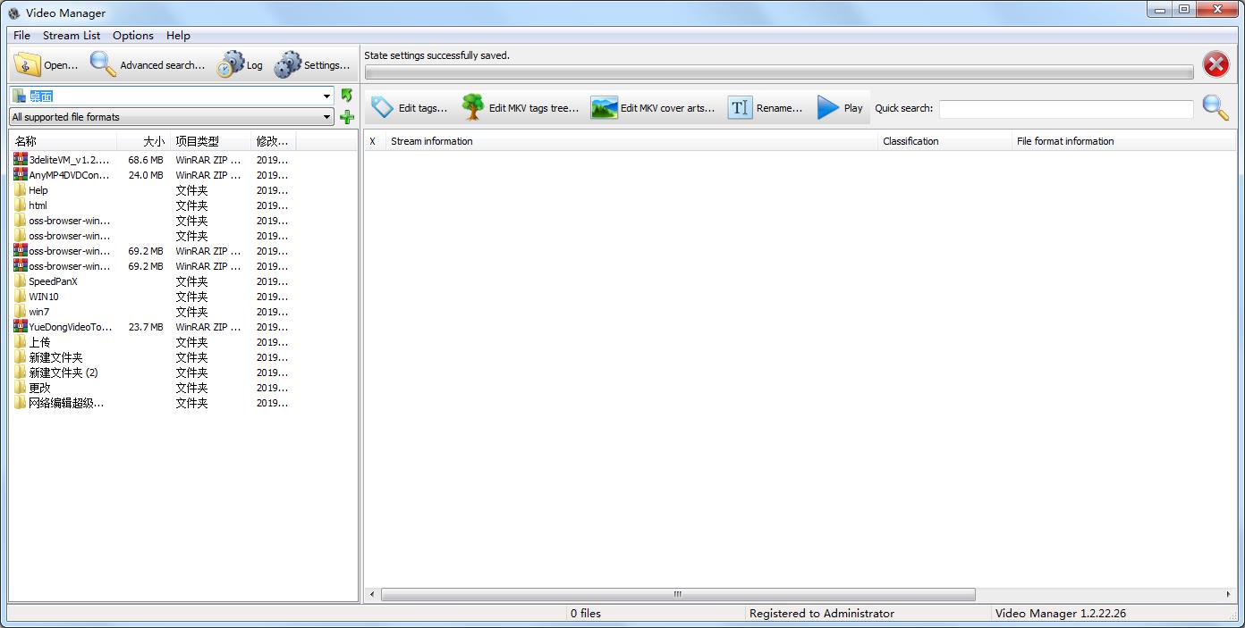
Task: Click the green refresh folder arrow icon
Action: coord(347,96)
